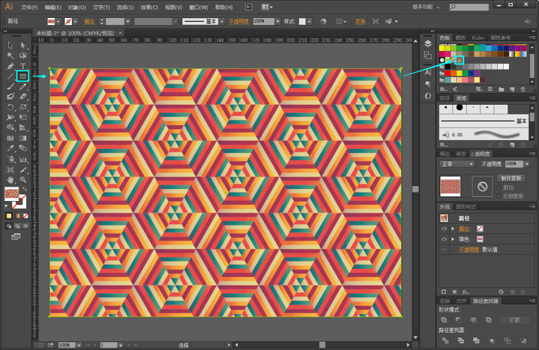Switch to the 图形样式 tab
Viewport: 539px width, 350px height.
point(466,207)
